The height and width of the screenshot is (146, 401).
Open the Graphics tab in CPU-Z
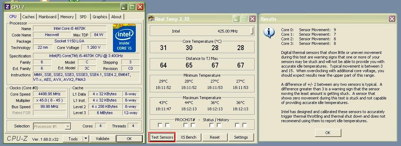click(x=100, y=17)
